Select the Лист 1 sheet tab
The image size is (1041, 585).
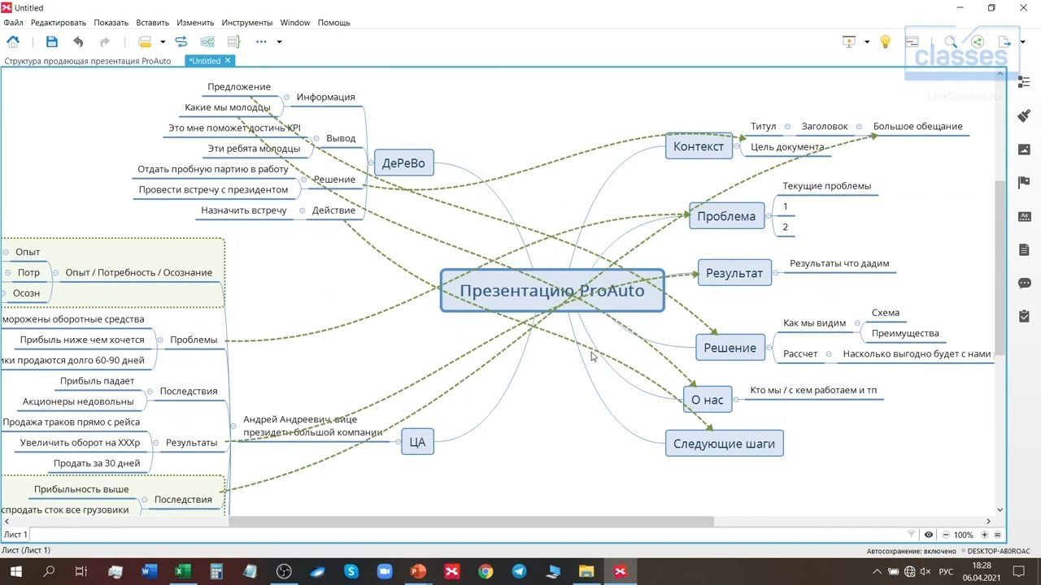pos(15,535)
